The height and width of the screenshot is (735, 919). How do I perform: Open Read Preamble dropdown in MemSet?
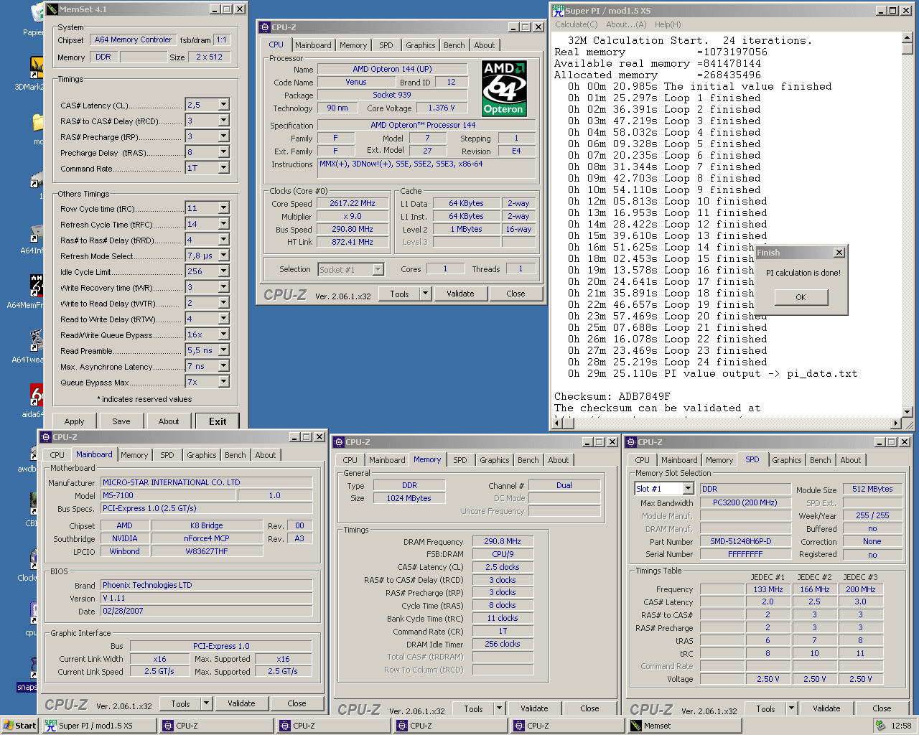tap(223, 350)
